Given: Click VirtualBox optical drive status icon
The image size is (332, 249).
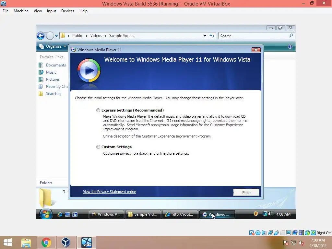Looking at the screenshot, I should pos(258,233).
